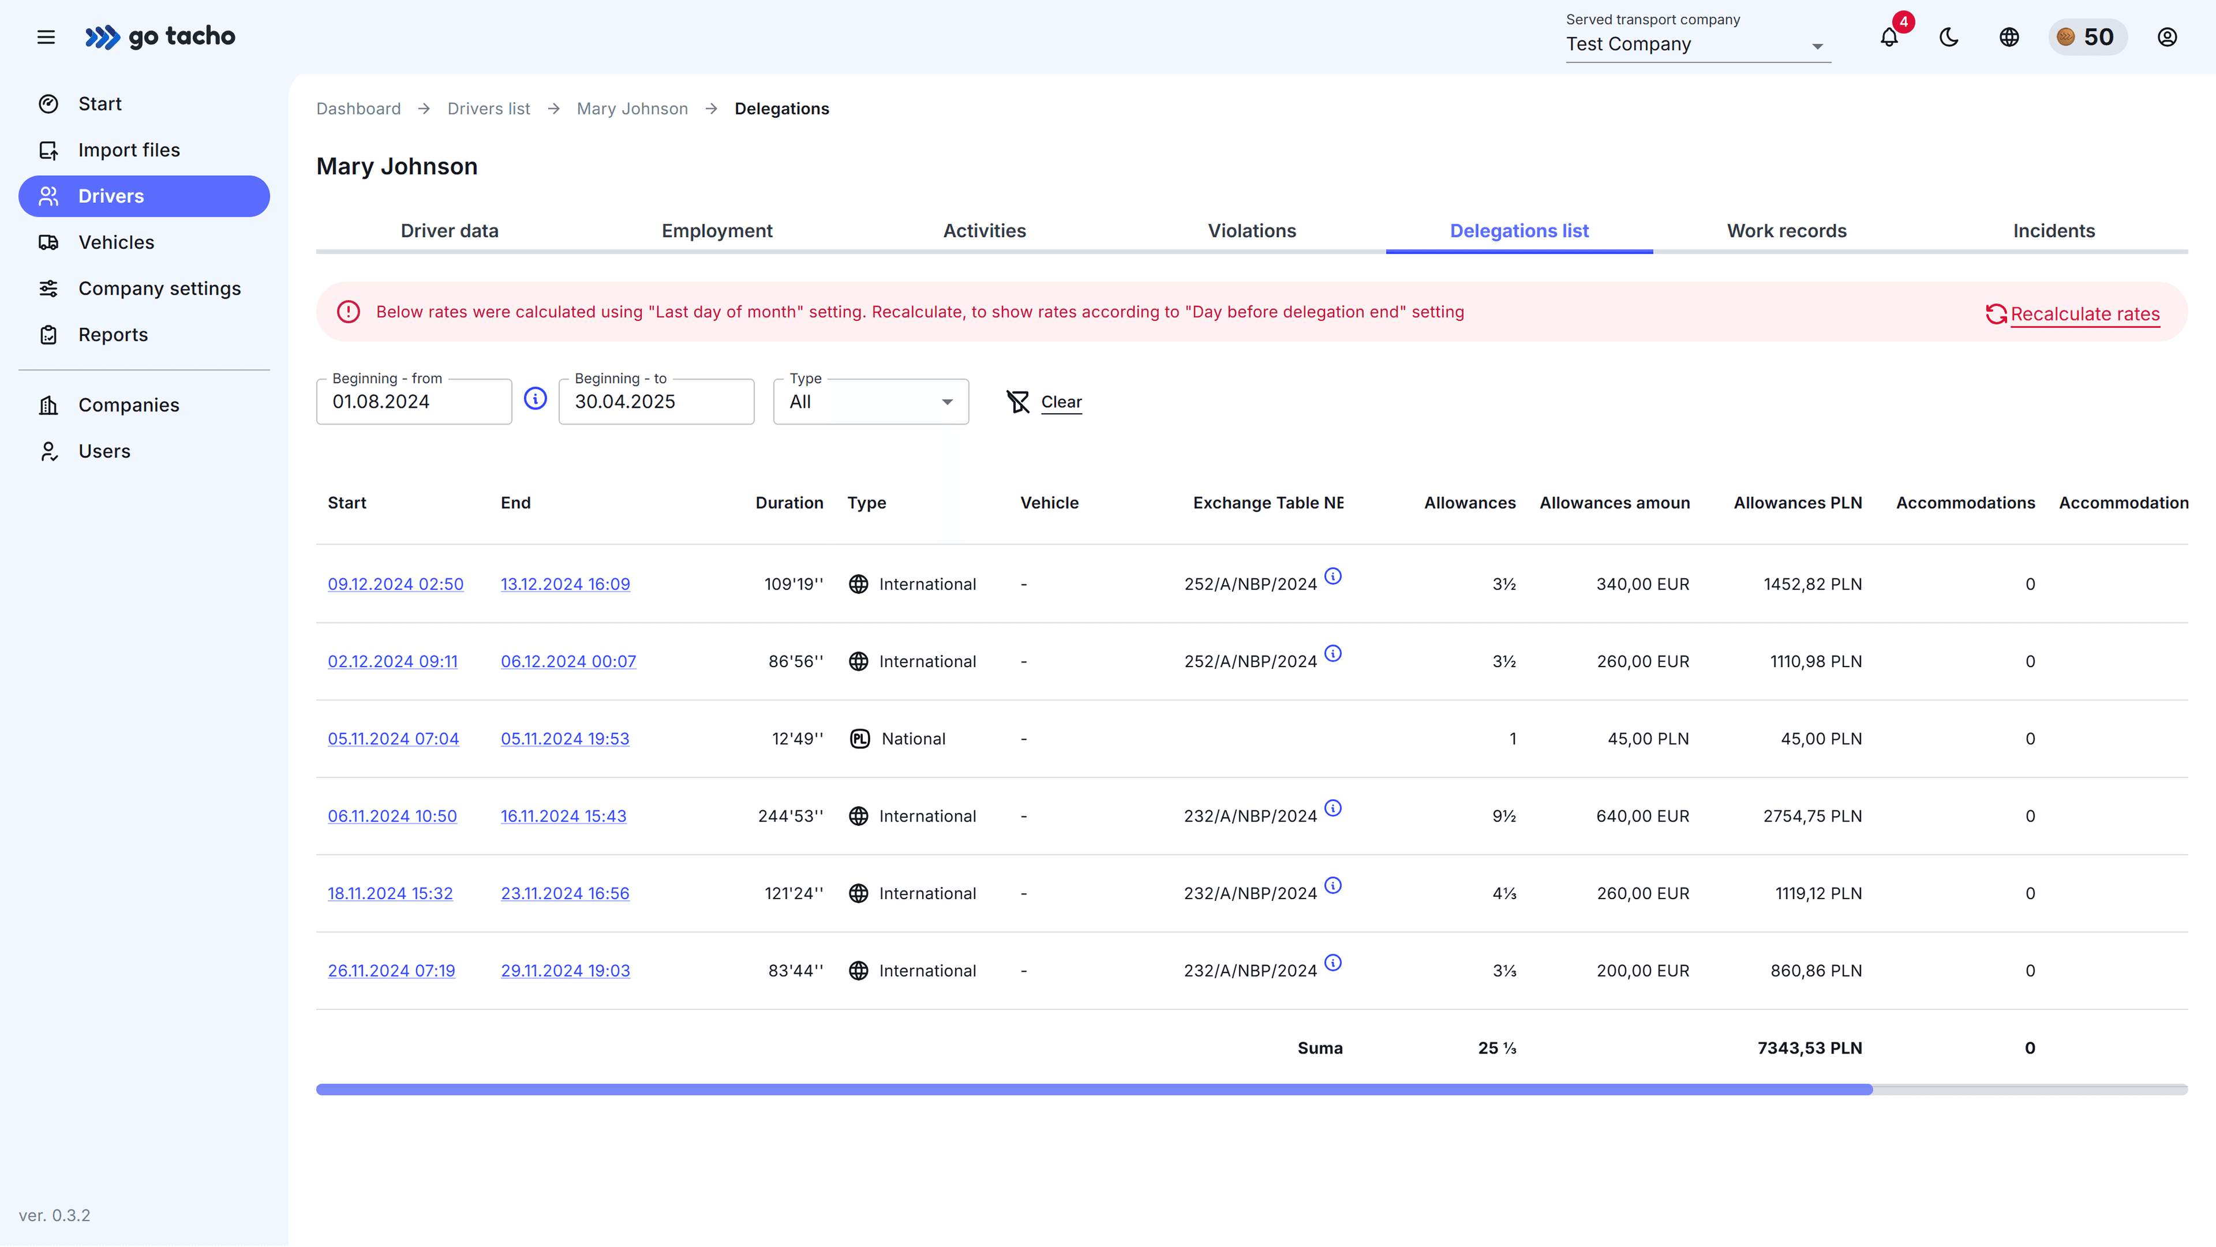Click info icon beside Beginning from field
The height and width of the screenshot is (1247, 2216).
[x=535, y=399]
